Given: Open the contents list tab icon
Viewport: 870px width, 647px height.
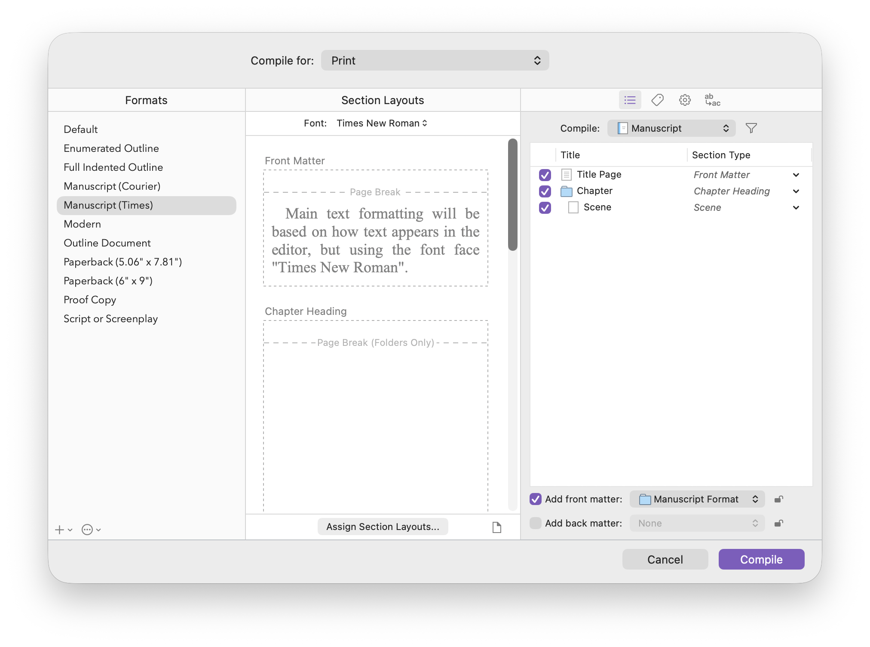Looking at the screenshot, I should point(630,100).
